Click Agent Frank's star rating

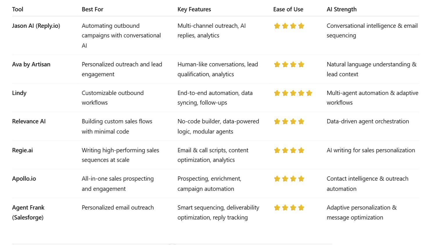coord(289,208)
